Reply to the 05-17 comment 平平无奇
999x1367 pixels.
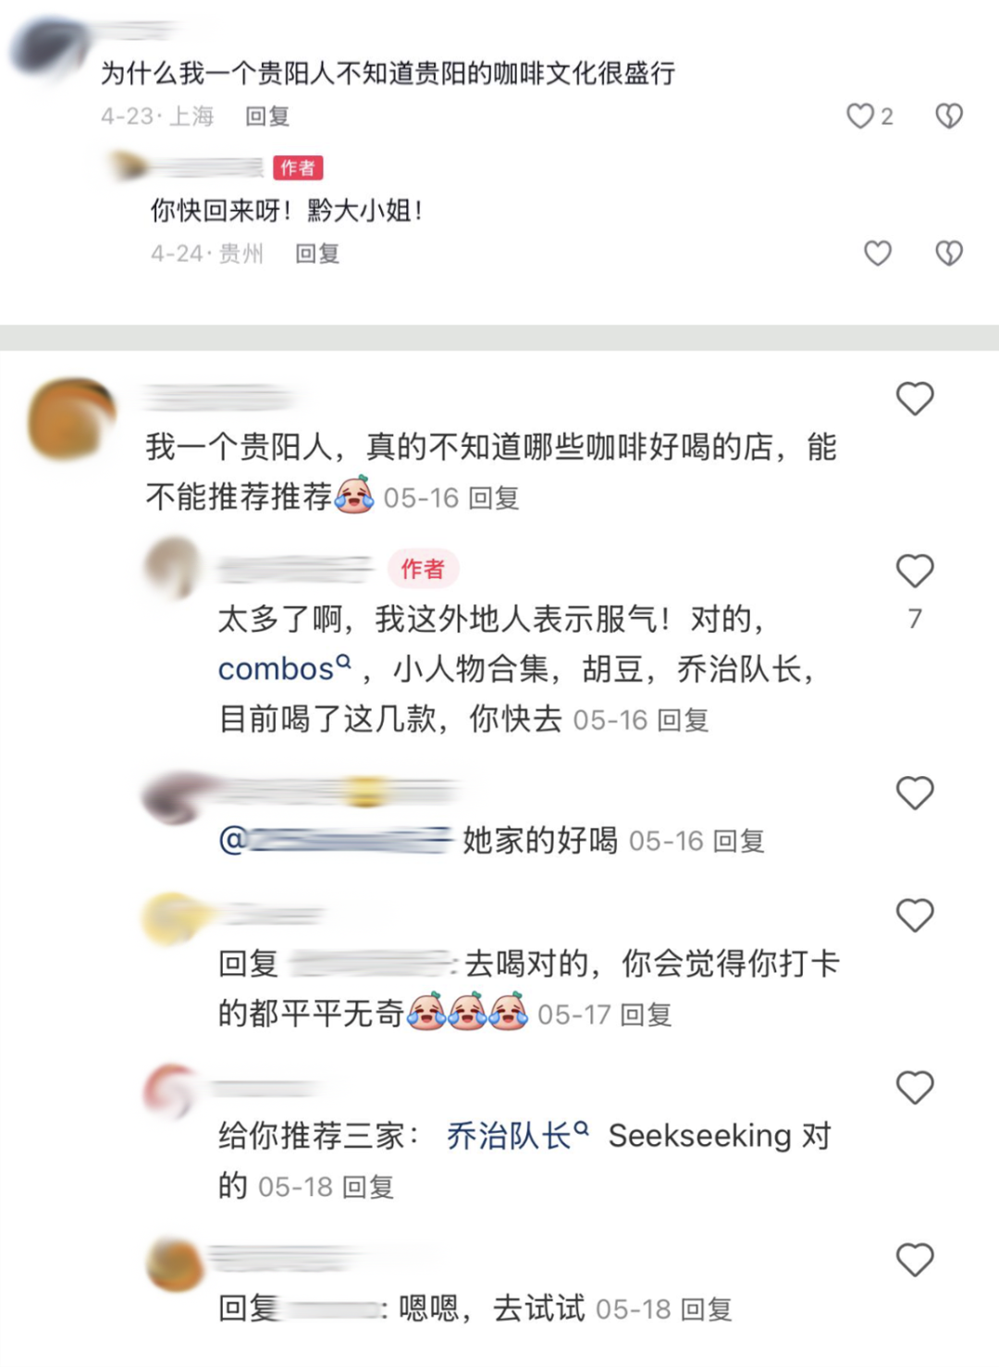(x=646, y=1015)
